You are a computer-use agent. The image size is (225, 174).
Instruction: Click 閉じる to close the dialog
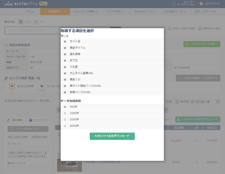point(64,36)
